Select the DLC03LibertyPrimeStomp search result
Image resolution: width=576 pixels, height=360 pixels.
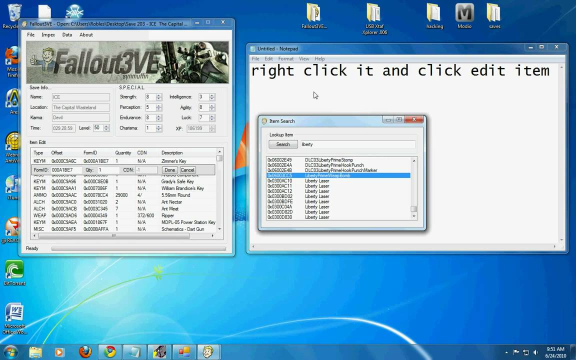point(338,160)
